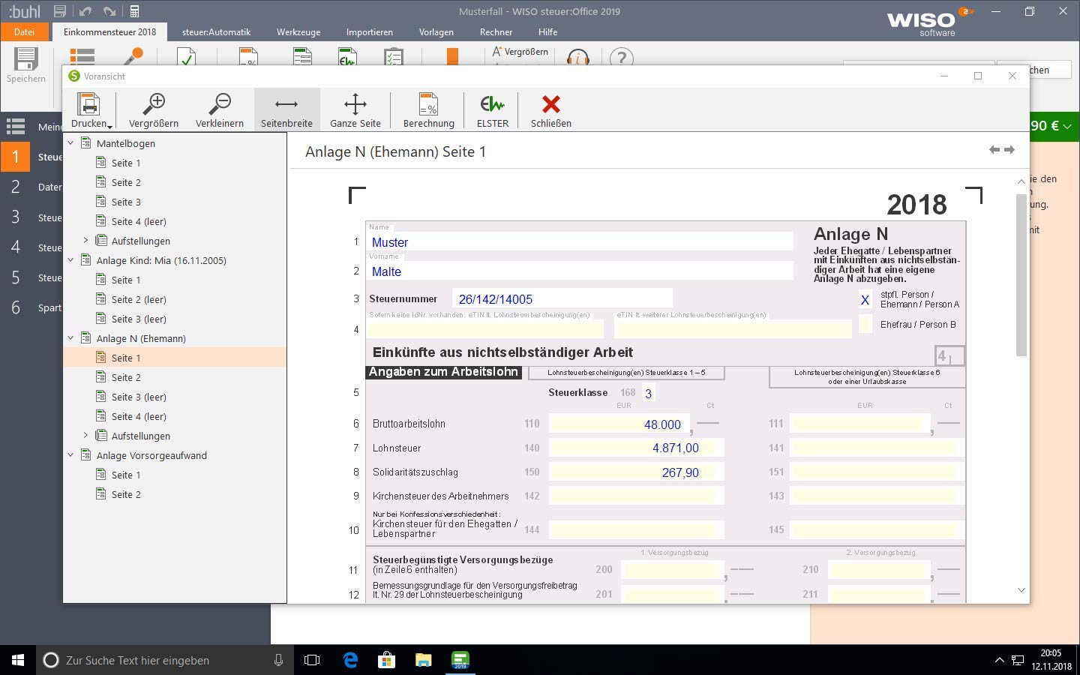Click Schließen red X button

coord(551,109)
